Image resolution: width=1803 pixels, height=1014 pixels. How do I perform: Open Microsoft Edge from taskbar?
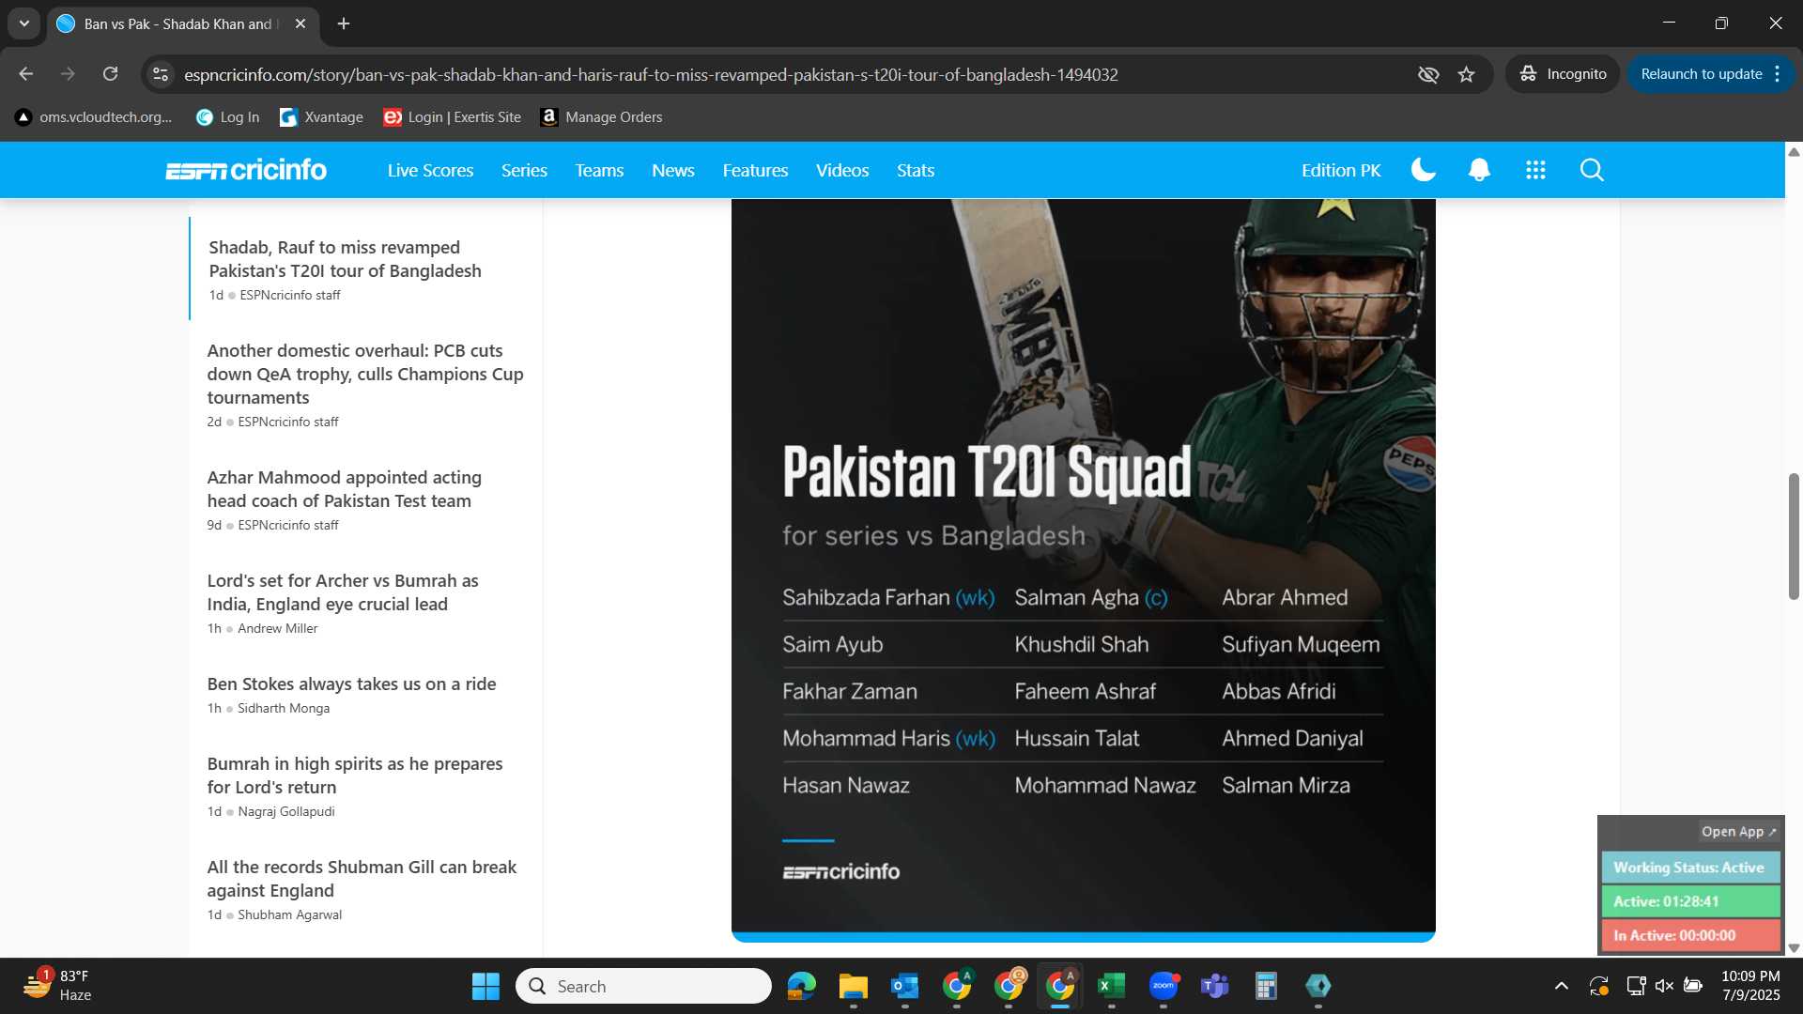801,986
